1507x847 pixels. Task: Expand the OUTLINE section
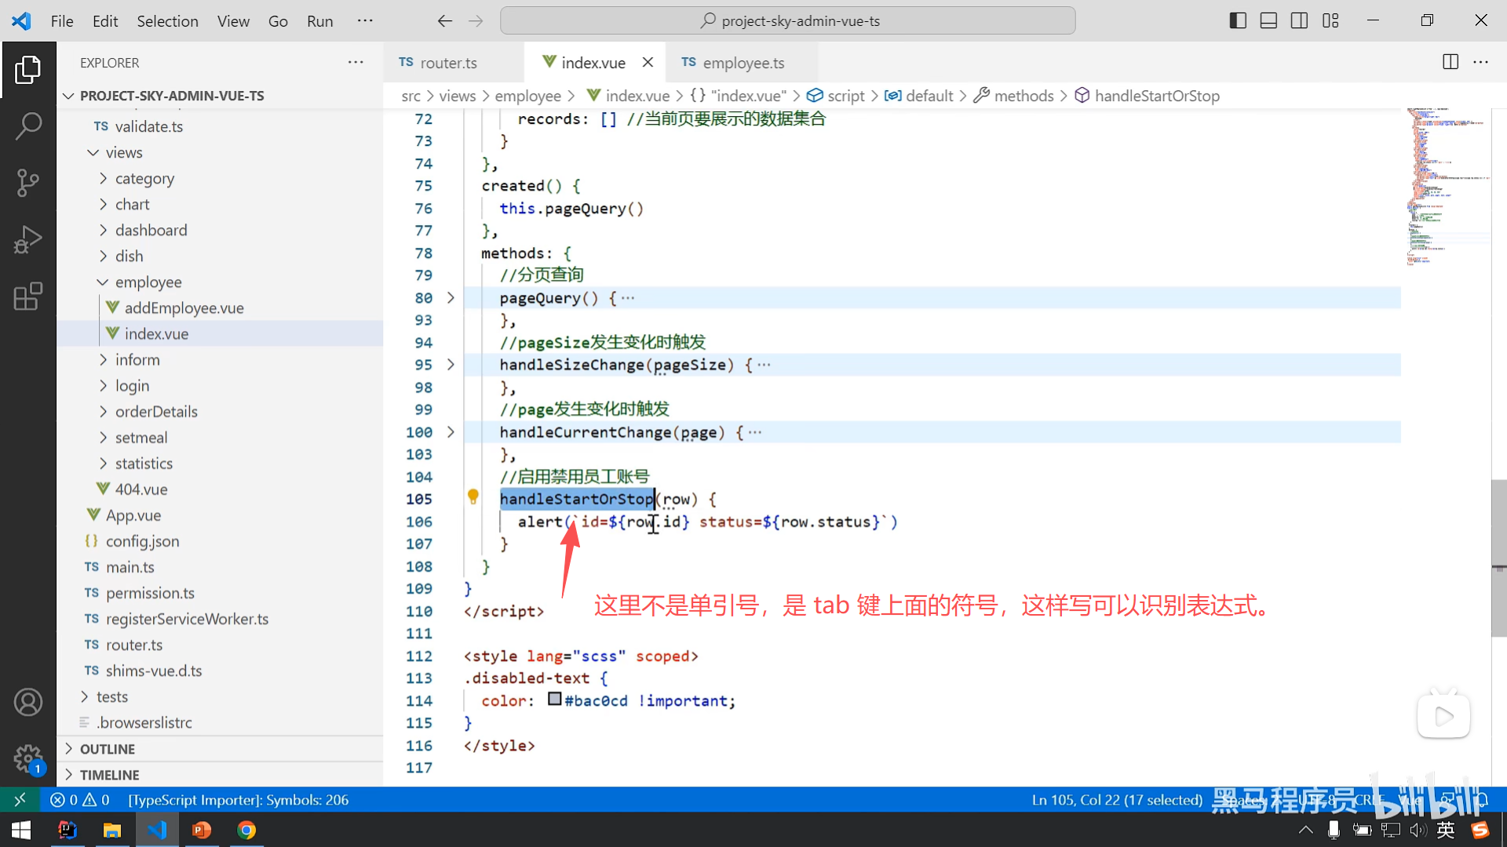tap(108, 749)
